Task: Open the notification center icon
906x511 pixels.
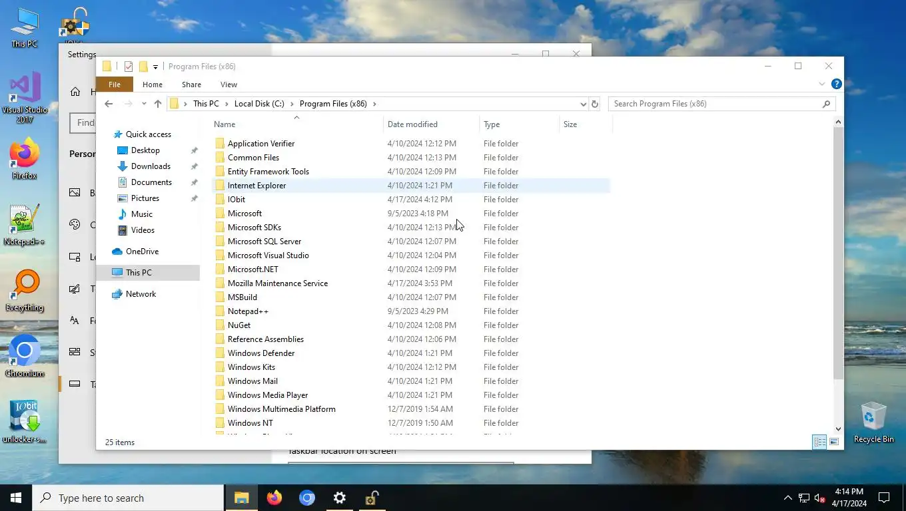Action: point(884,498)
